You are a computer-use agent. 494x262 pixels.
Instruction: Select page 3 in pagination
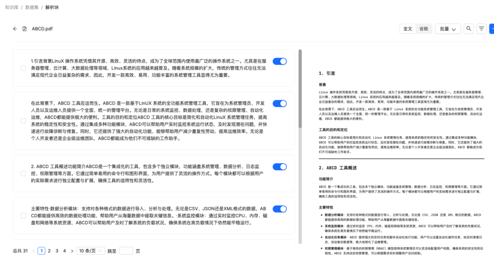[57, 251]
